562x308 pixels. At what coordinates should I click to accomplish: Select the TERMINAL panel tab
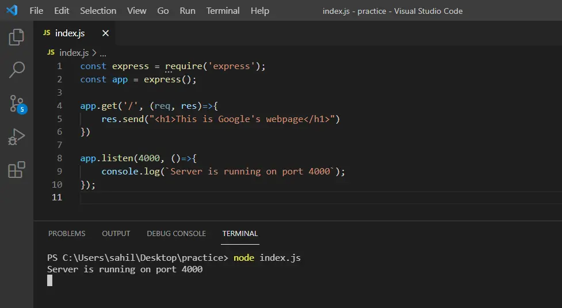[x=240, y=233]
